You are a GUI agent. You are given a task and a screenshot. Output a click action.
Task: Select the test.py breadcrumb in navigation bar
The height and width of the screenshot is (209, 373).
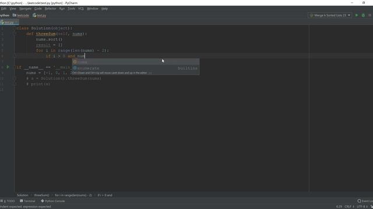click(40, 16)
